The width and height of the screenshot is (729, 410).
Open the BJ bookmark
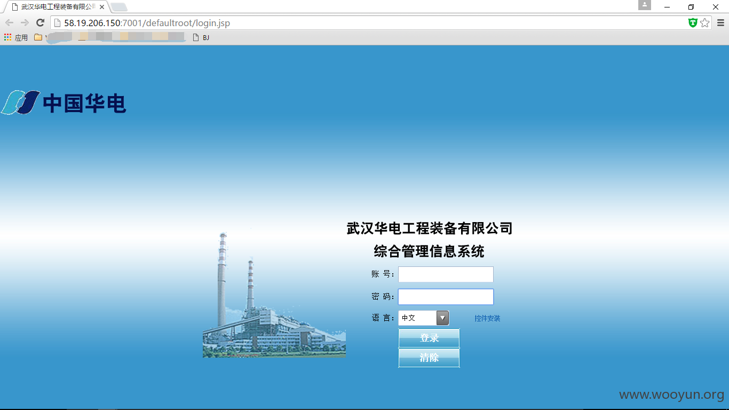coord(201,37)
